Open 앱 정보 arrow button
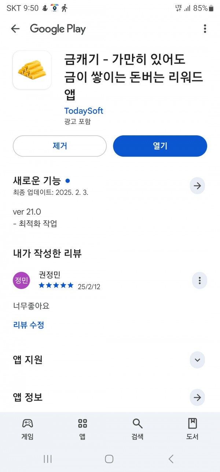Viewport: 220px width, 472px height. (x=197, y=397)
